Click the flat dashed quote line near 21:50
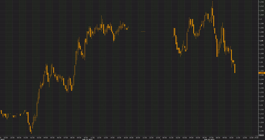Viewport: 265px width, 140px height. [x=143, y=31]
